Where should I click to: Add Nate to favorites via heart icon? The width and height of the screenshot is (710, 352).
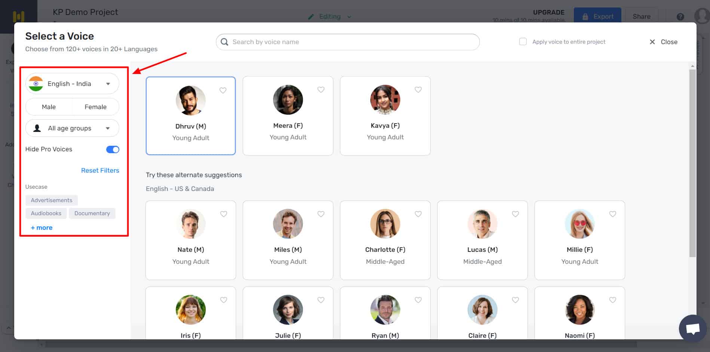coord(224,214)
